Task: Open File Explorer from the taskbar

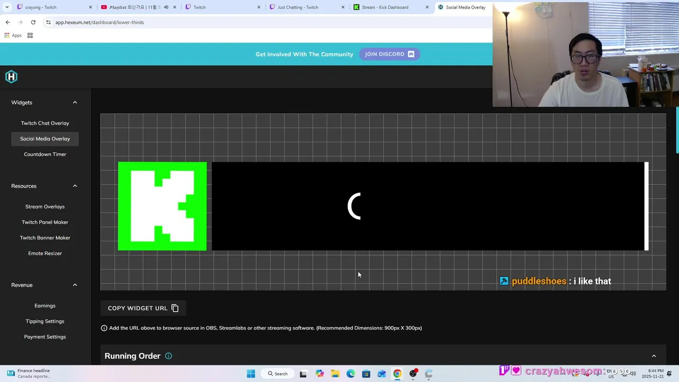Action: coord(335,374)
